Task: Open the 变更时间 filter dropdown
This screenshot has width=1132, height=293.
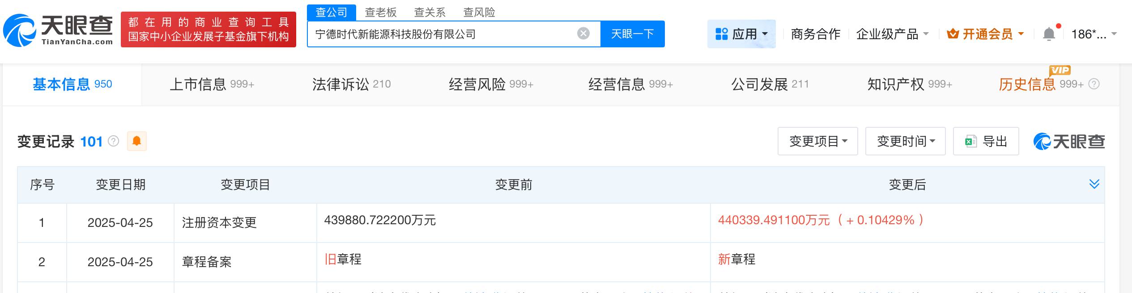Action: click(x=905, y=142)
